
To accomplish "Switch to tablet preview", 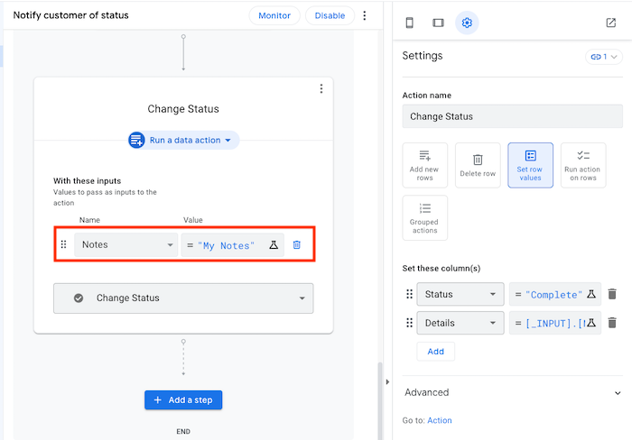I will click(x=438, y=23).
